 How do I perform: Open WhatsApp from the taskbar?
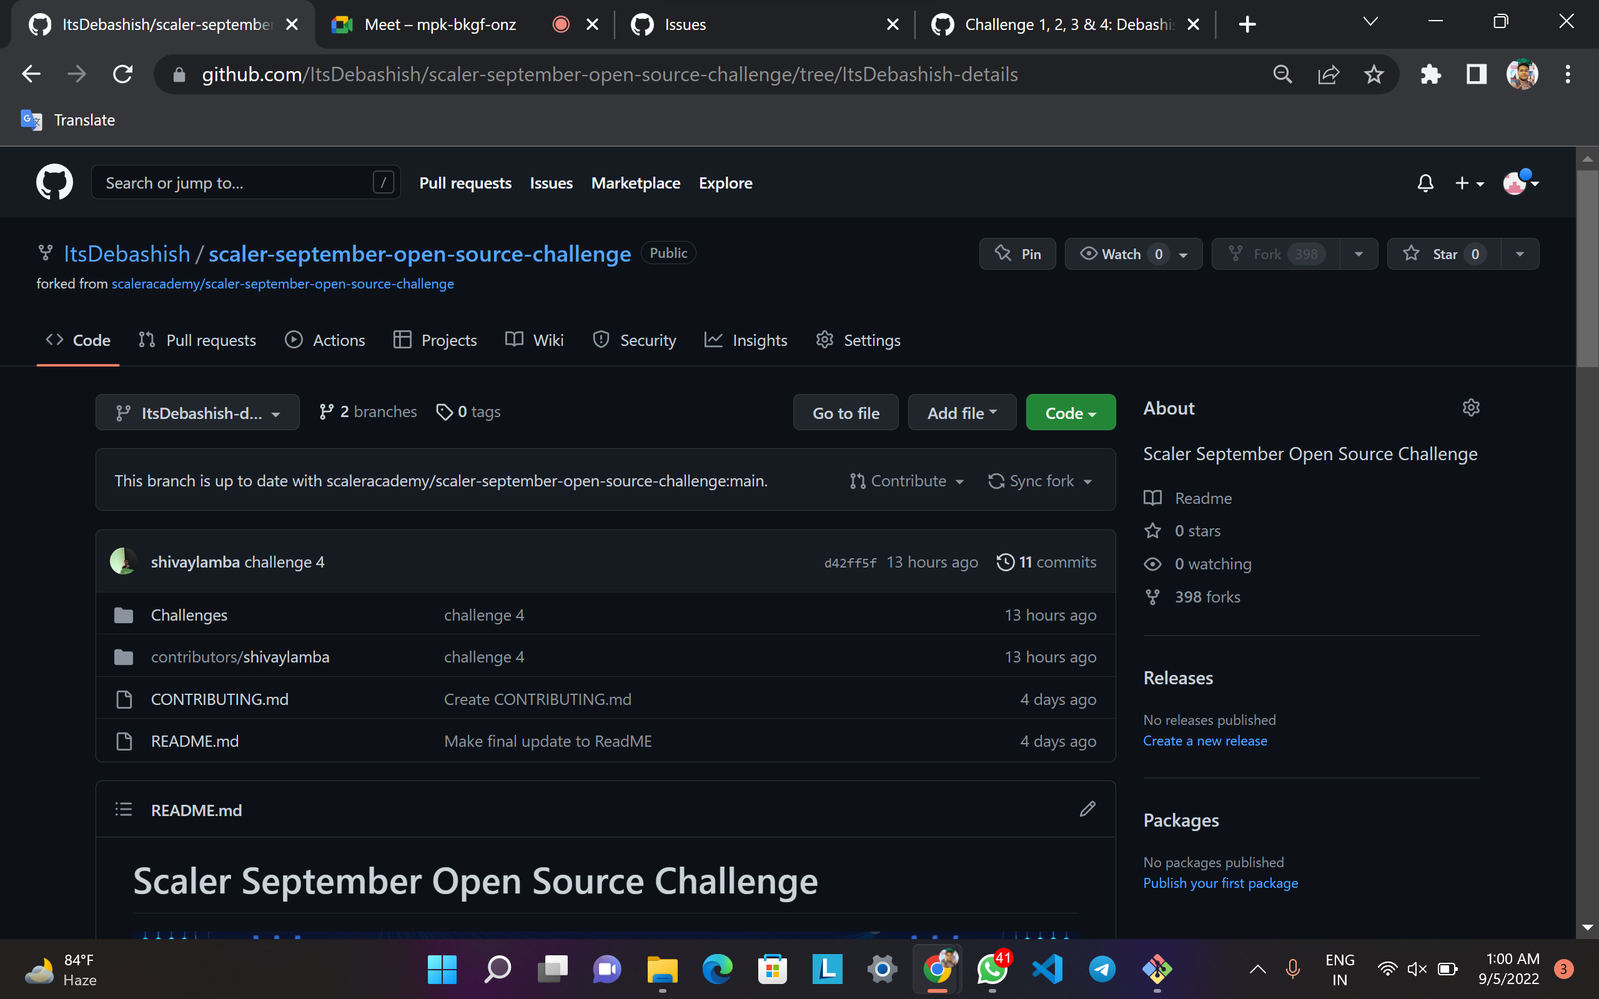[992, 969]
